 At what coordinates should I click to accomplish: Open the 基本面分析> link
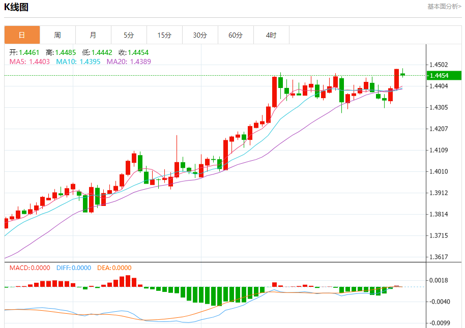[444, 7]
